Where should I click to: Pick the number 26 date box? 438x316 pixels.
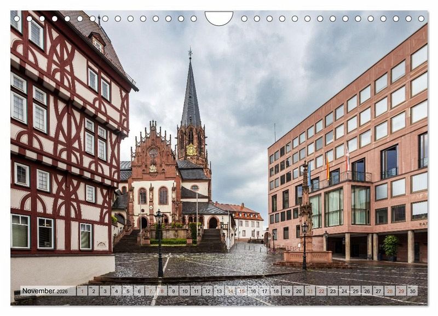point(367,291)
